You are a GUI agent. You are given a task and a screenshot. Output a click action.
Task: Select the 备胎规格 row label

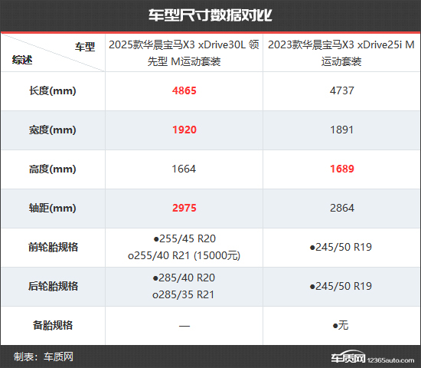pos(53,325)
